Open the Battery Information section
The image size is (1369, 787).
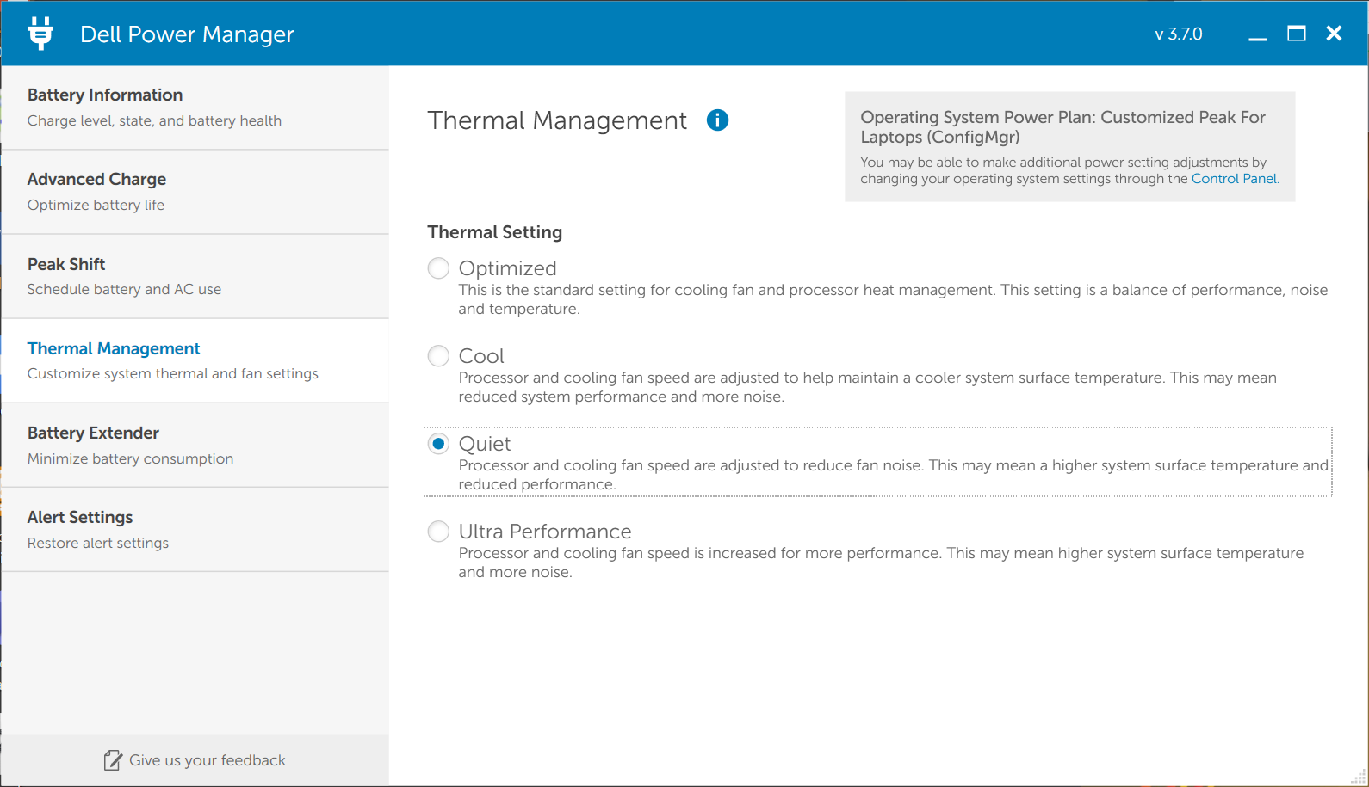click(195, 108)
